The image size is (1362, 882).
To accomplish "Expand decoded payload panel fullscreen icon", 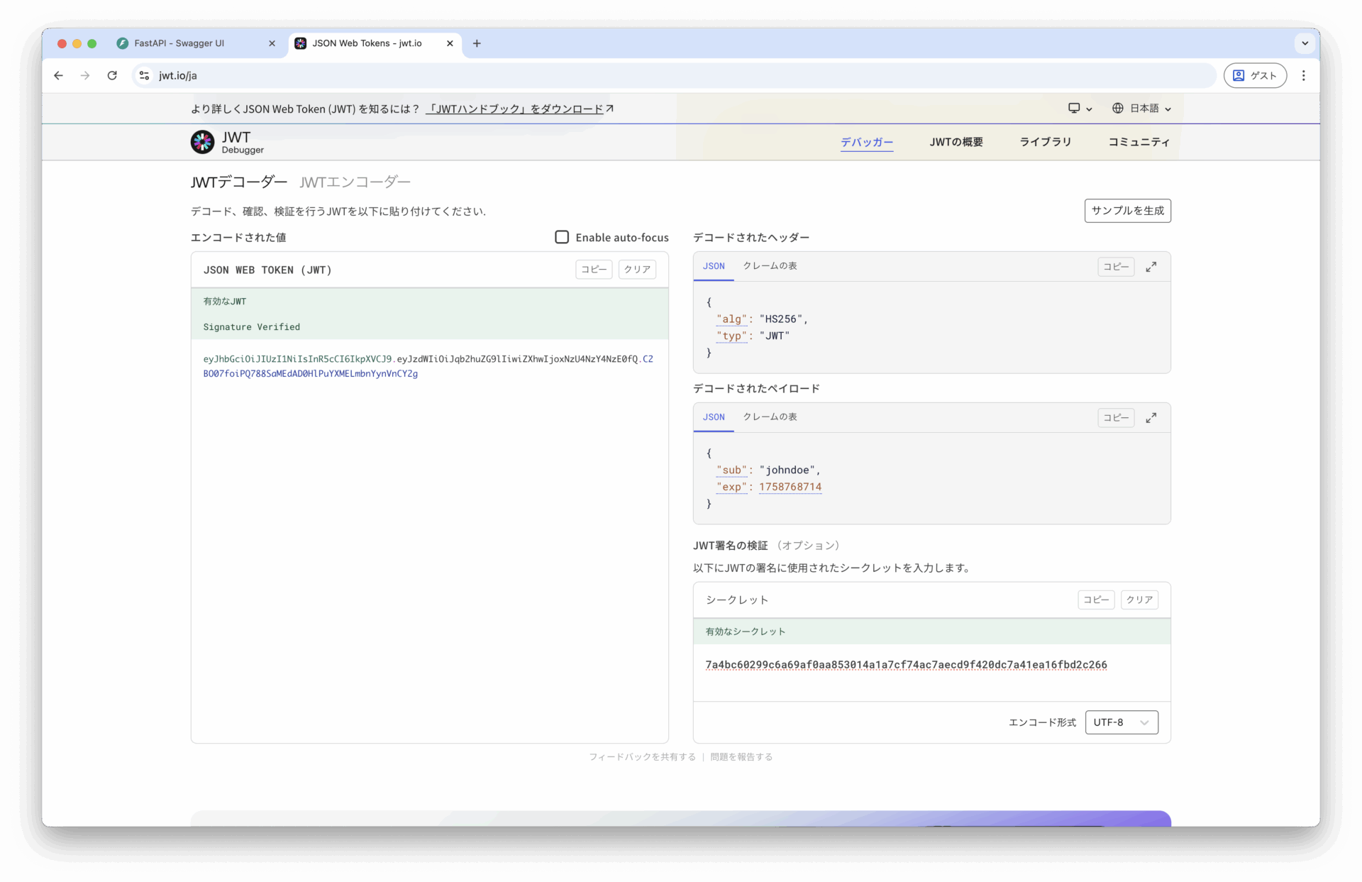I will pos(1151,418).
